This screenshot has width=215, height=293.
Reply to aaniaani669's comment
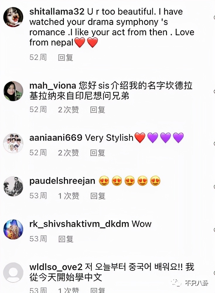[x=98, y=153]
